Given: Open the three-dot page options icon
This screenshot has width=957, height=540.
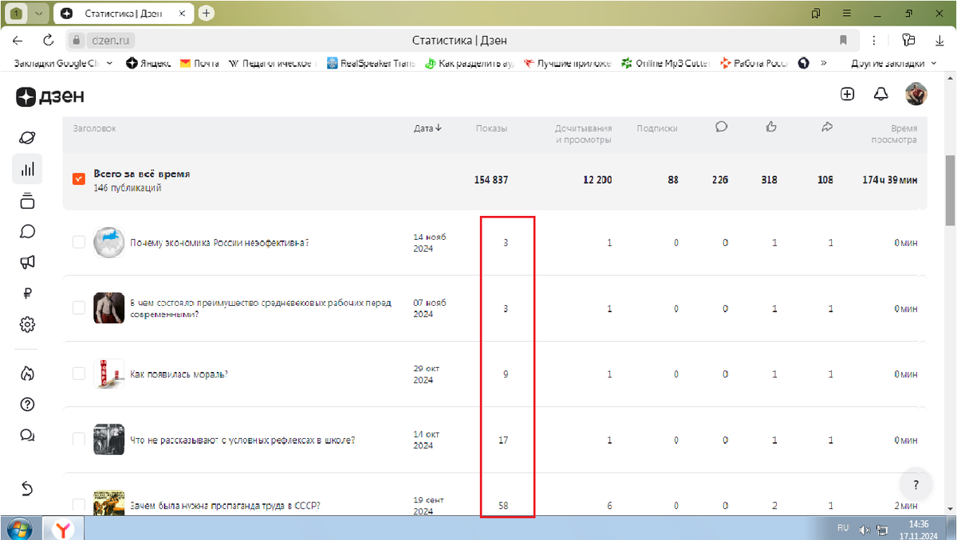Looking at the screenshot, I should [x=875, y=40].
